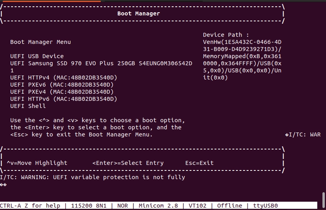Viewport: 326px width, 210px height.
Task: Open the UEFI Shell entry
Action: (x=28, y=106)
